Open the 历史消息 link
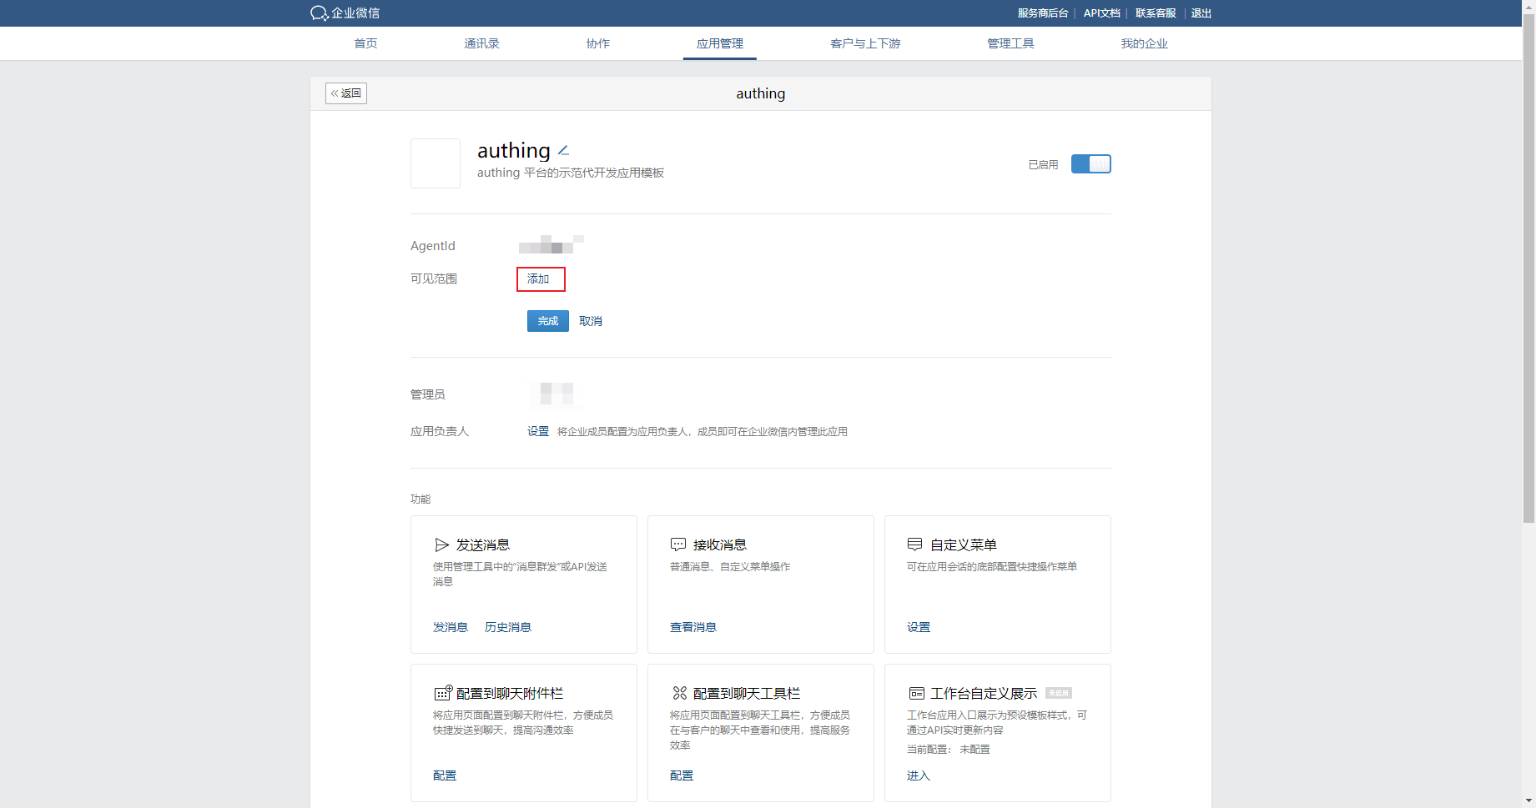Image resolution: width=1536 pixels, height=808 pixels. click(x=507, y=627)
